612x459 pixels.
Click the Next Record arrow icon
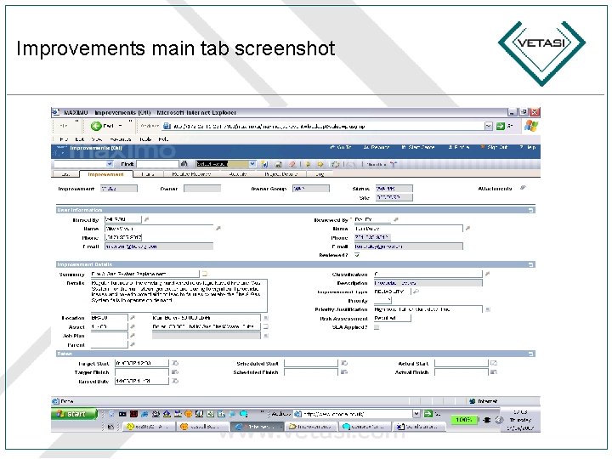tap(320, 164)
